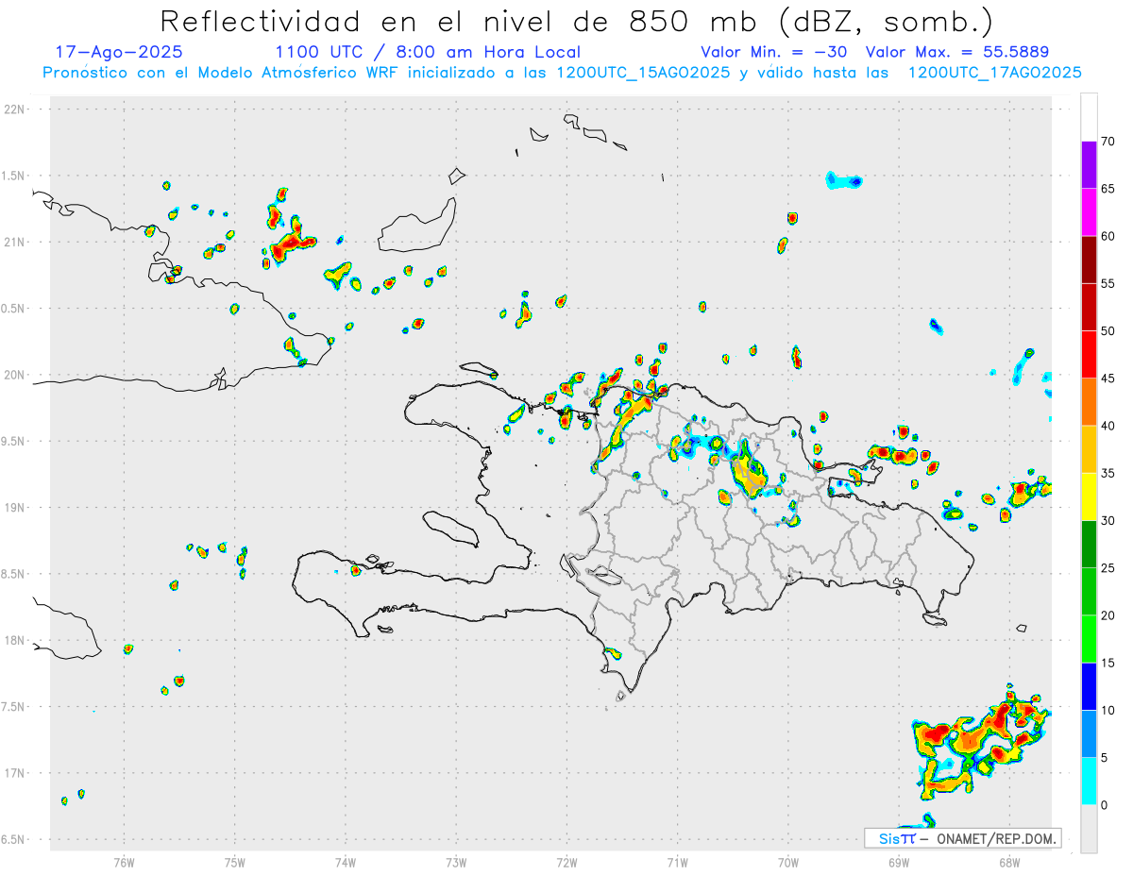Click the '21N' latitude label

15,243
